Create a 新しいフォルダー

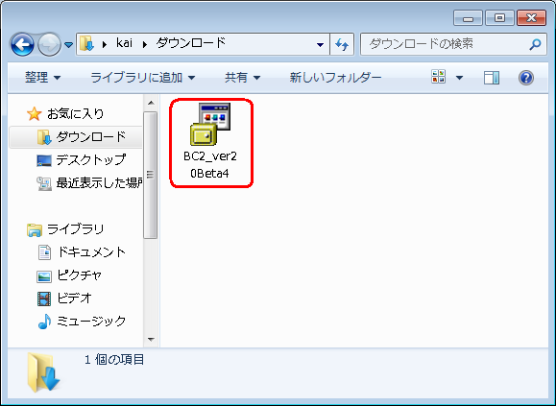coord(335,77)
